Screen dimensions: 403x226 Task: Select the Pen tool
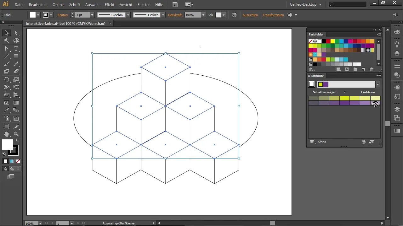click(x=7, y=49)
